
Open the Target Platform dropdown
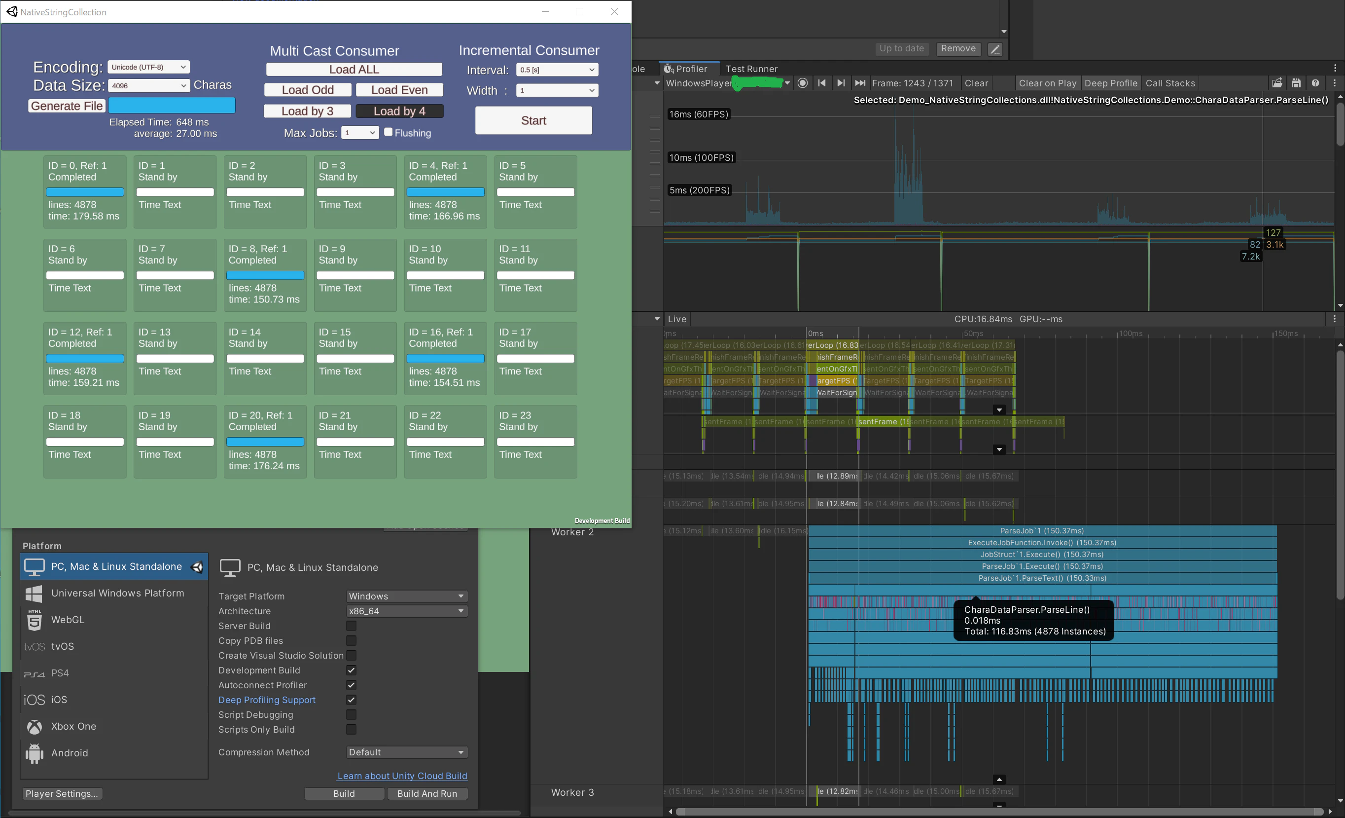coord(407,596)
